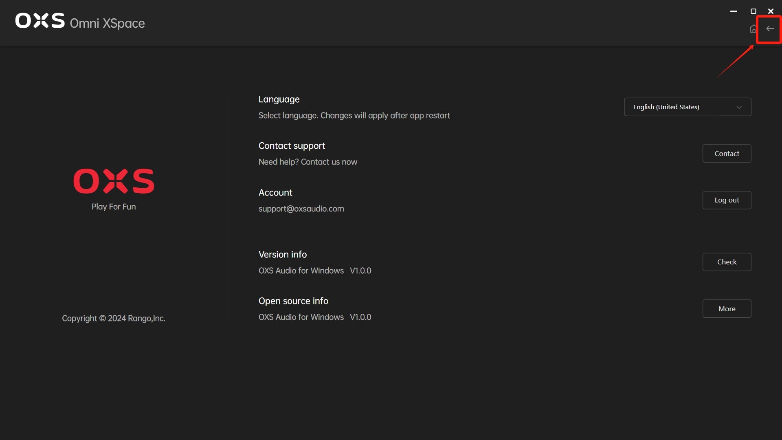Minimize the Omni XSpace window
Viewport: 782px width, 440px height.
tap(734, 11)
